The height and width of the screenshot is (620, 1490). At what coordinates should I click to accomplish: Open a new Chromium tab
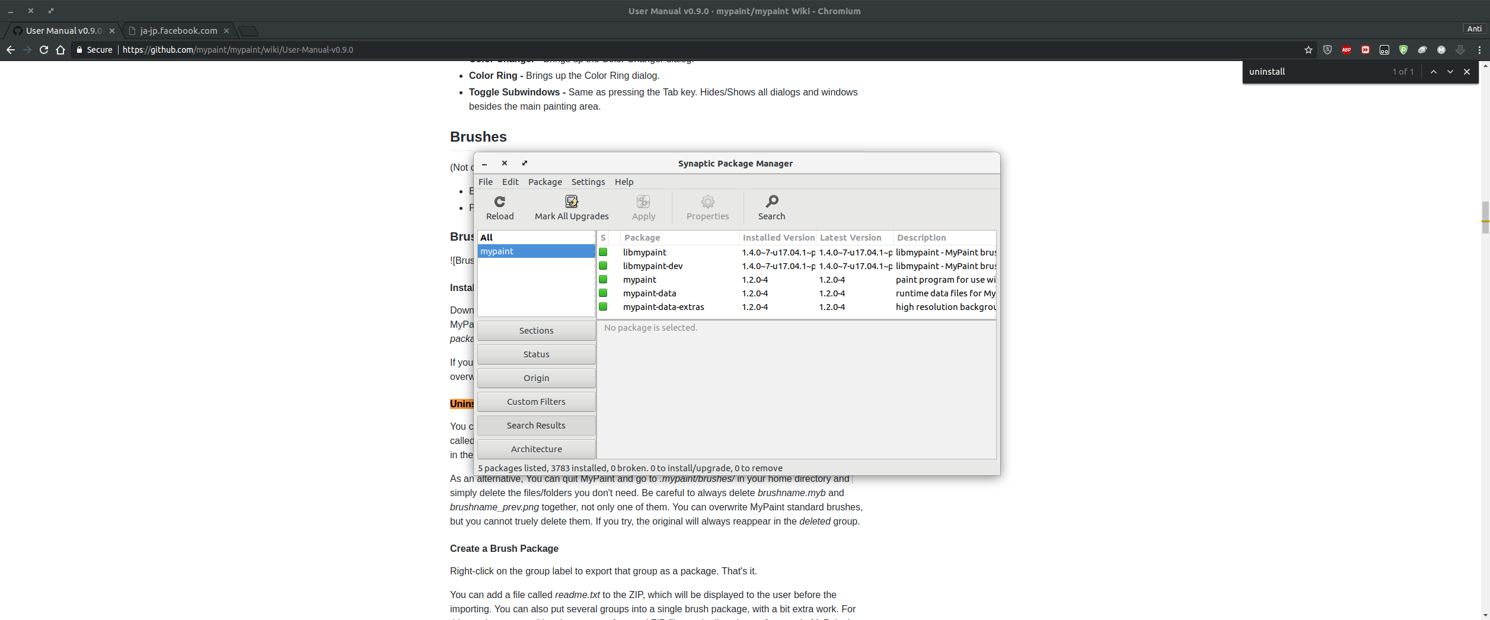248,31
